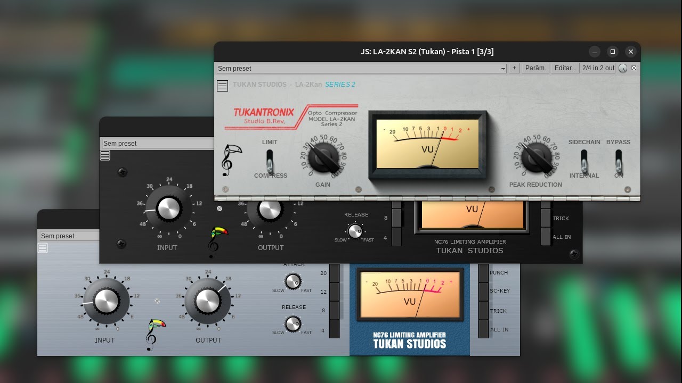682x383 pixels.
Task: Click the GAIN knob on LA-2KAN
Action: (x=323, y=157)
